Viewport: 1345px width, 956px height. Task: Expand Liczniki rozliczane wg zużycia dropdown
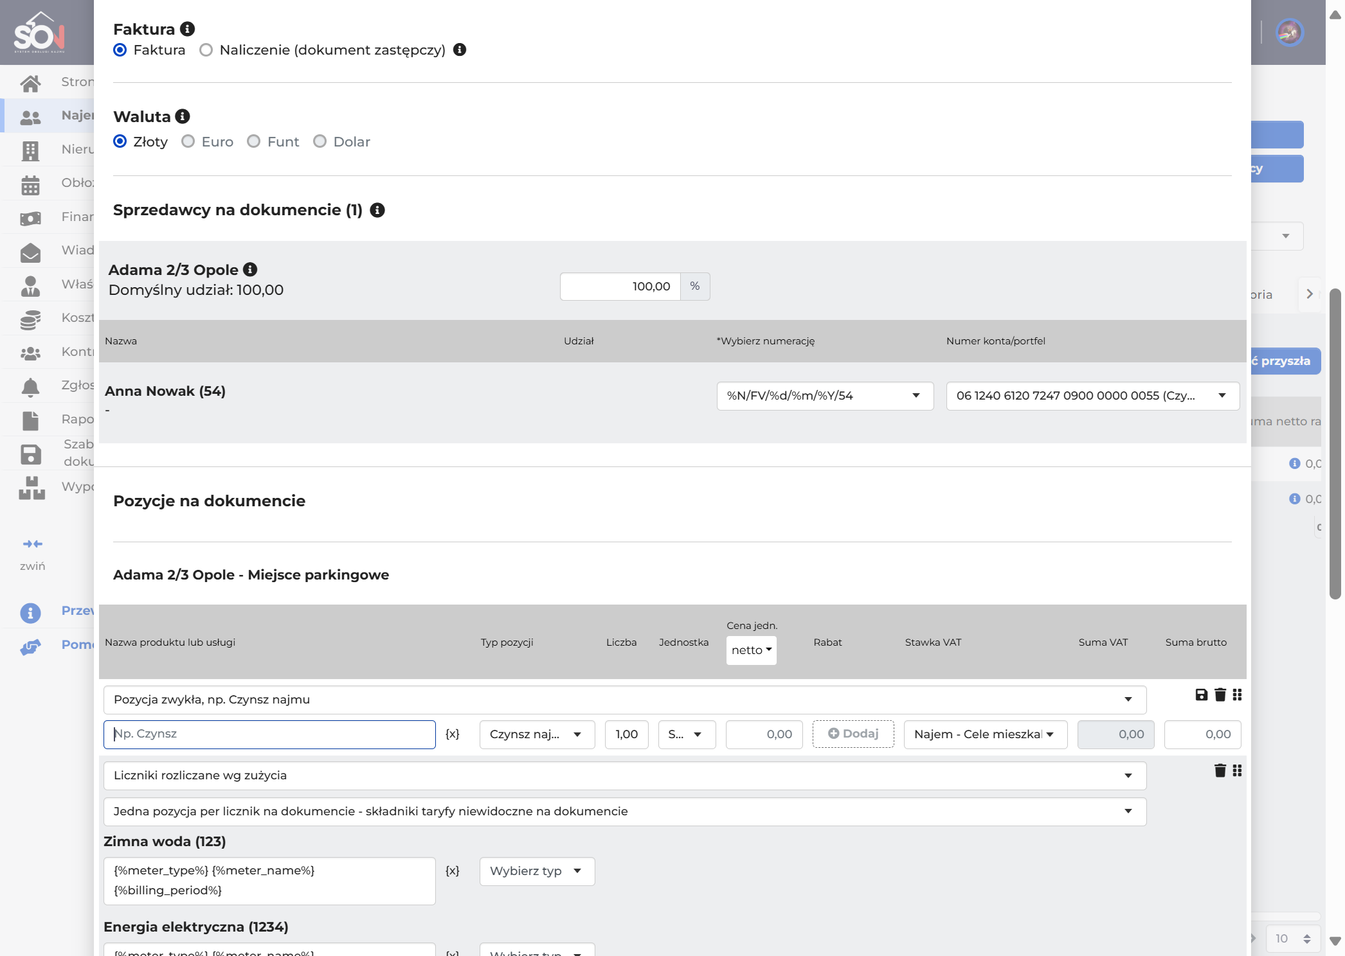625,775
